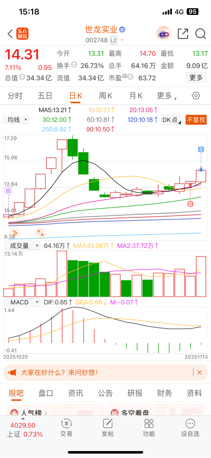Tap the 人气榜 ranking icon
The image size is (211, 458).
point(14,413)
